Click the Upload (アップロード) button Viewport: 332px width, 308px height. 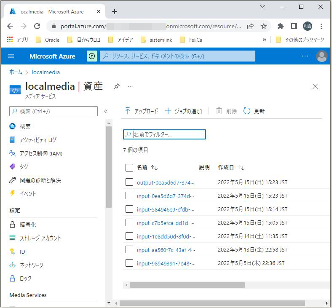[x=142, y=111]
